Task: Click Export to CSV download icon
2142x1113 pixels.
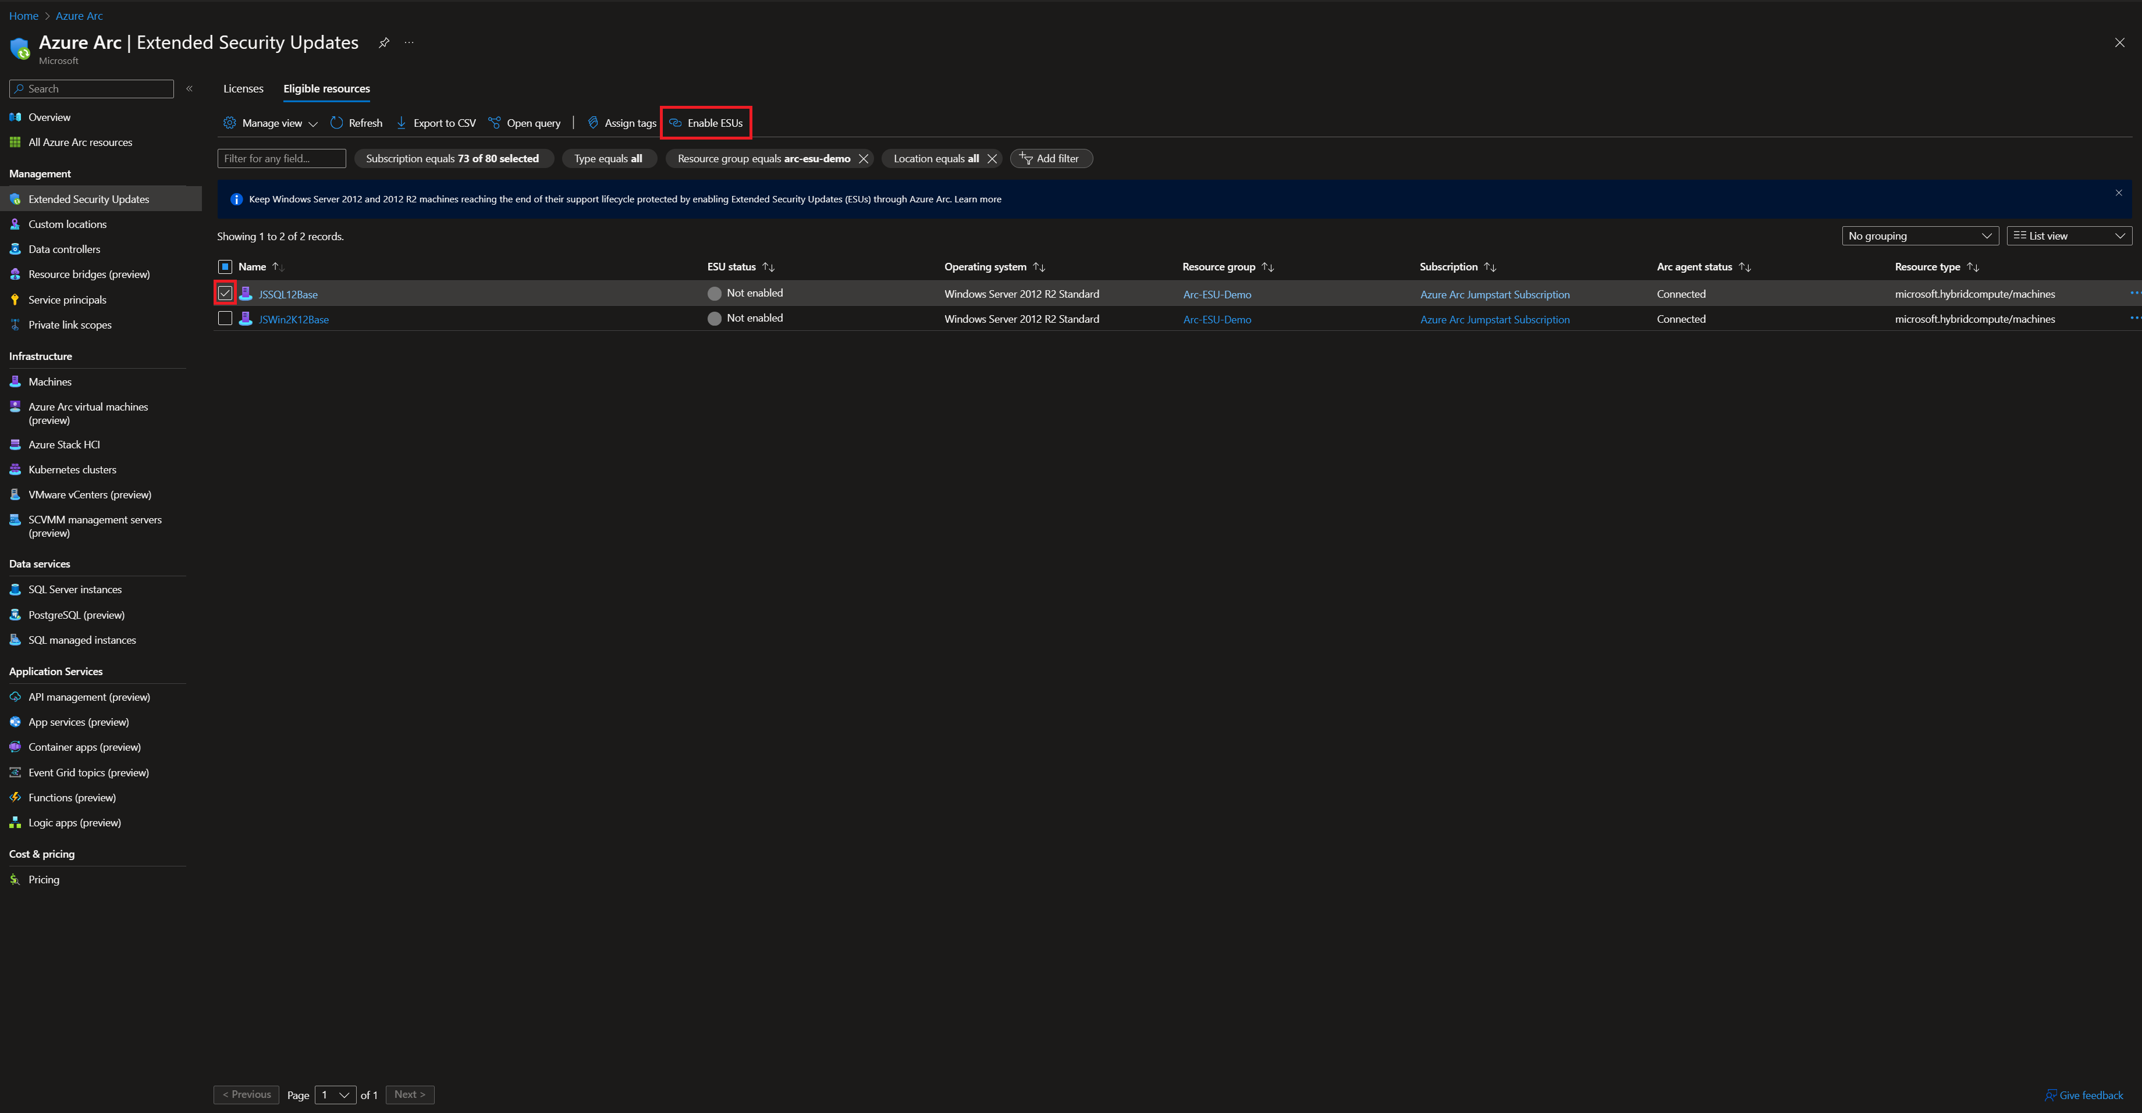Action: [x=401, y=123]
